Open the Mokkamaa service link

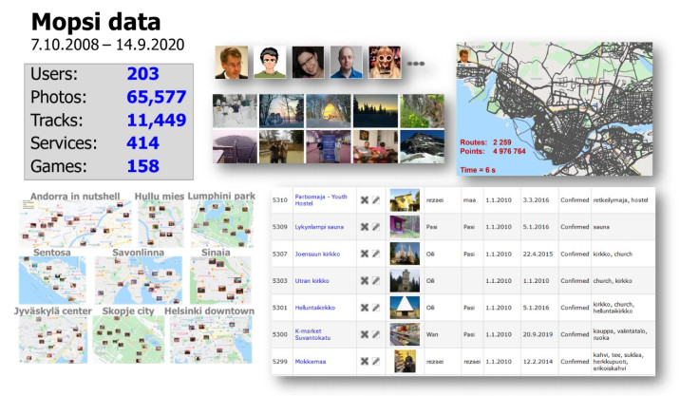coord(311,361)
